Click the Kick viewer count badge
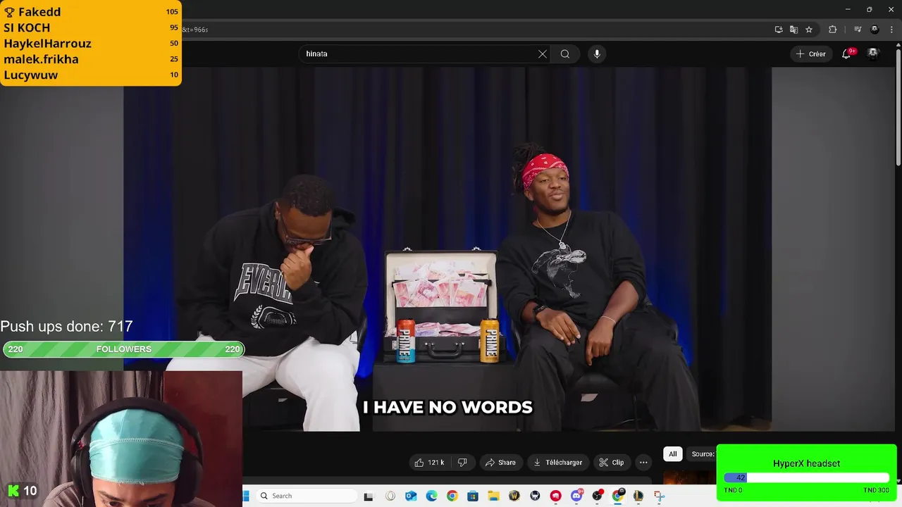This screenshot has width=902, height=507. tap(21, 491)
